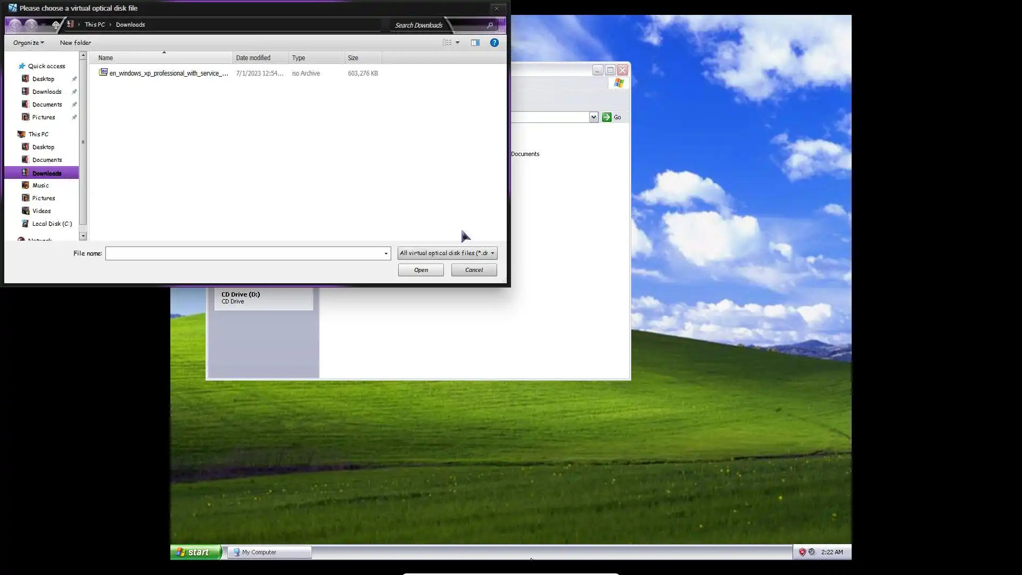Image resolution: width=1022 pixels, height=575 pixels.
Task: Open the Music folder in sidebar
Action: point(40,185)
